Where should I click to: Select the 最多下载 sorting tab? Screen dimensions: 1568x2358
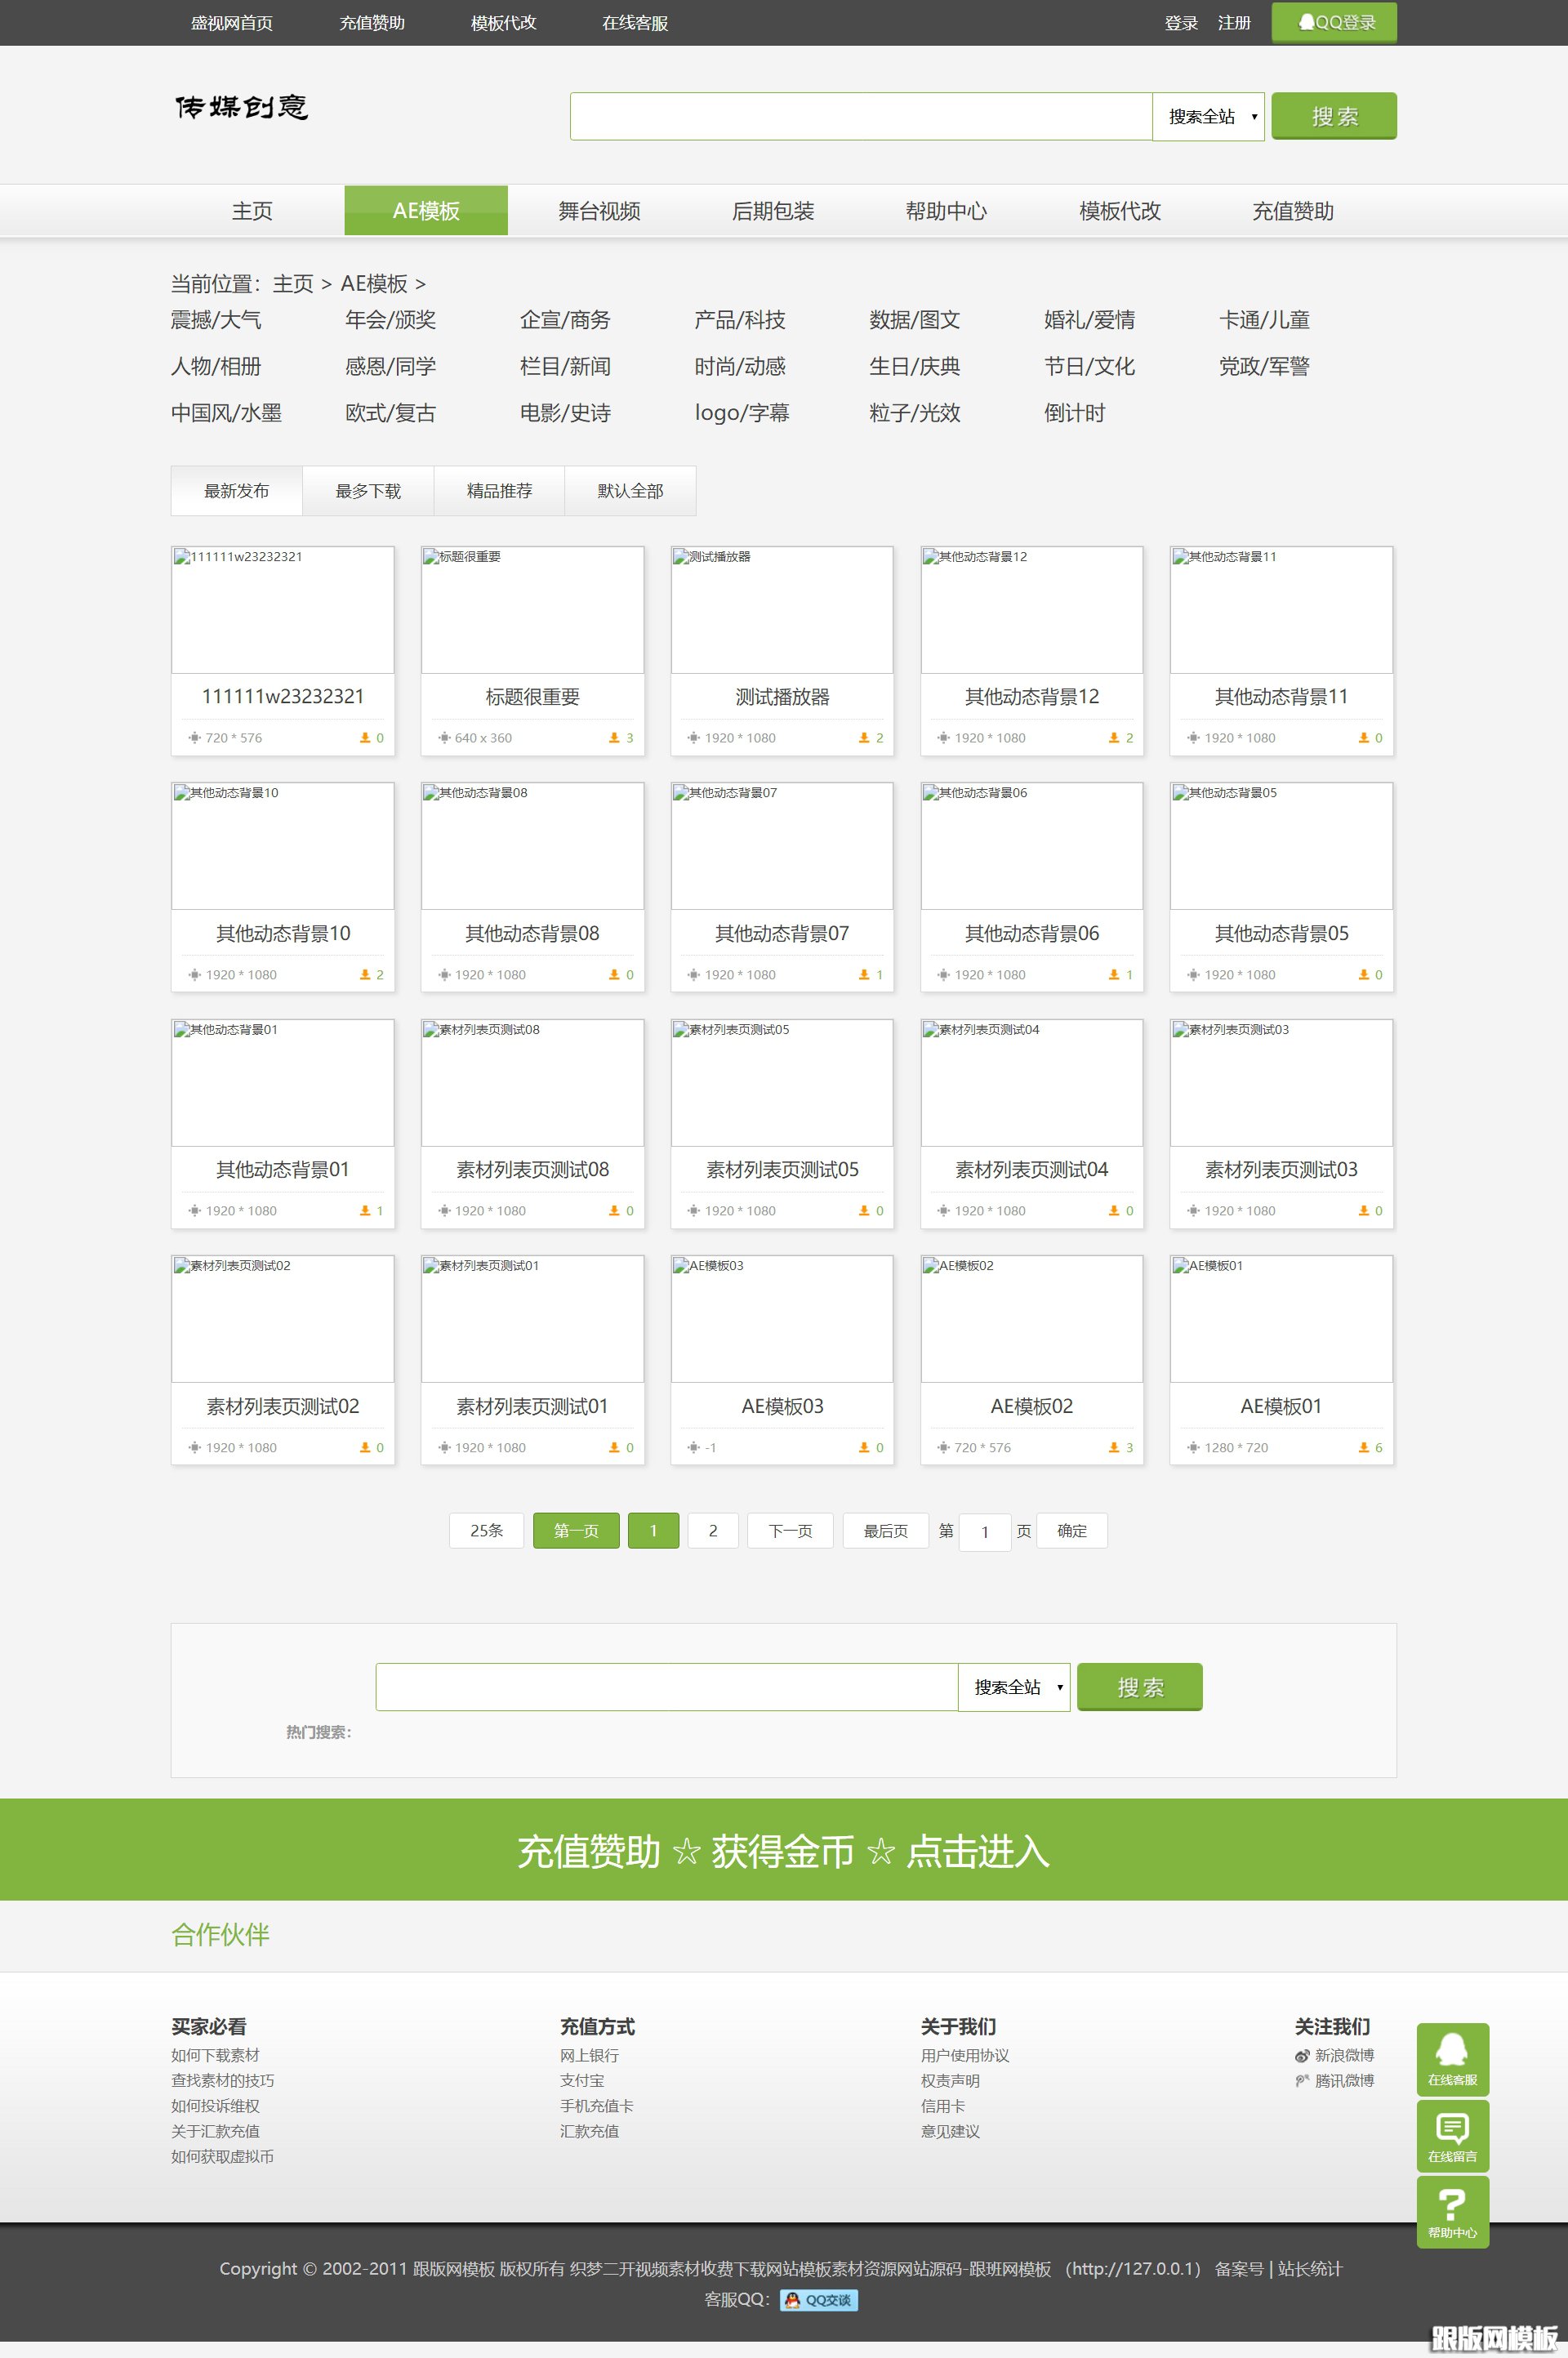[x=367, y=490]
